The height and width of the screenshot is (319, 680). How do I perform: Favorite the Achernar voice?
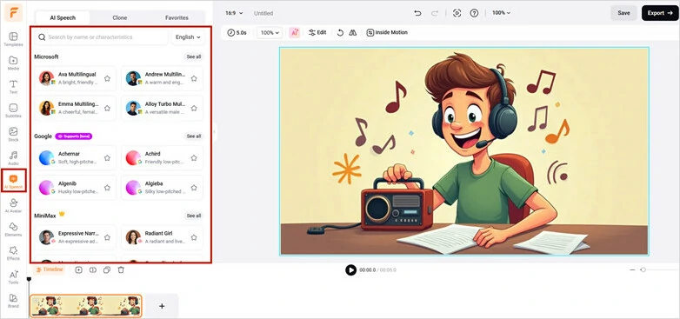[107, 158]
